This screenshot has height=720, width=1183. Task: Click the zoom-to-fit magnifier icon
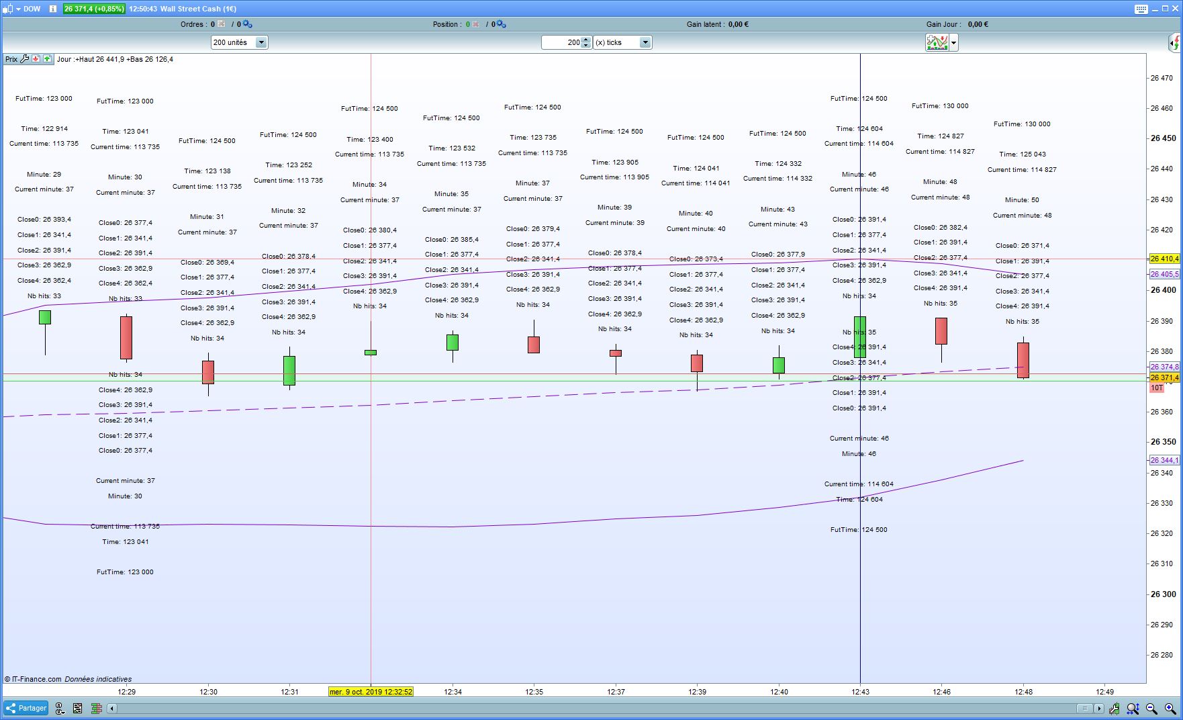[1133, 708]
